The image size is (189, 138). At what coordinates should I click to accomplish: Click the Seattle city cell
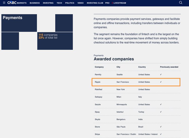pos(120,75)
